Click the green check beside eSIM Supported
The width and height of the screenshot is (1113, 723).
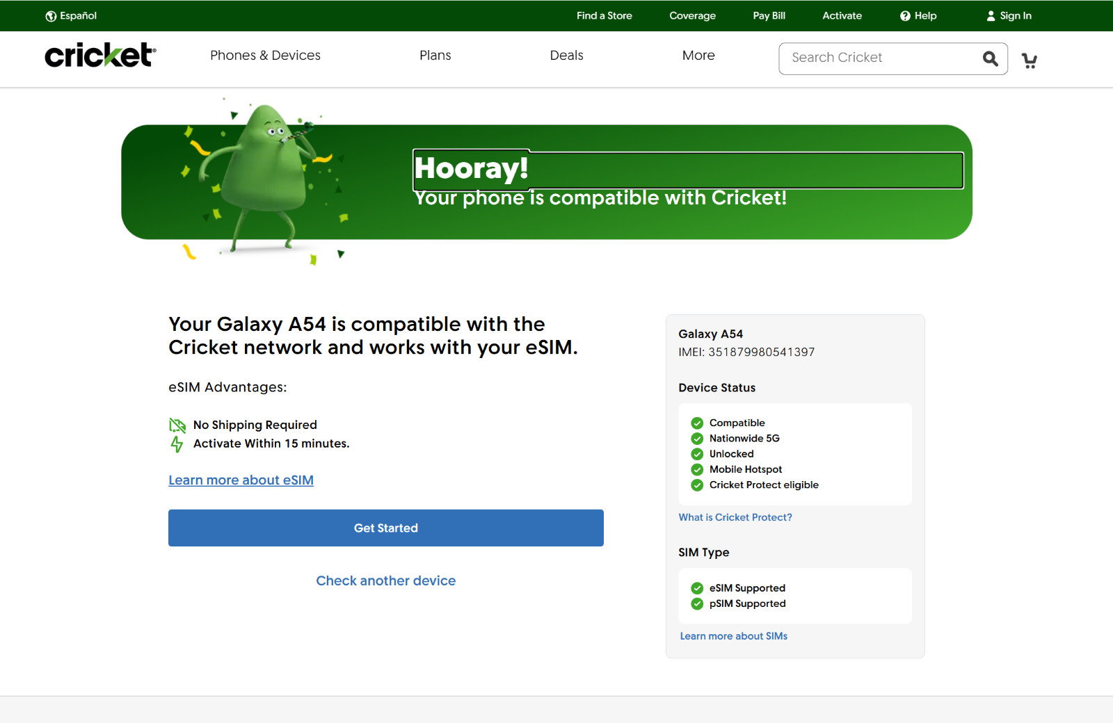click(697, 588)
